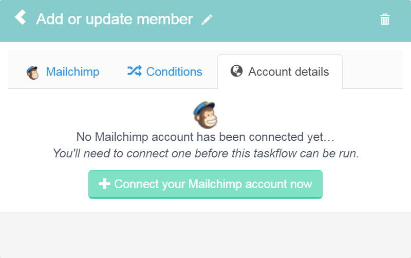Click empty tab strip right of Account details
The height and width of the screenshot is (258, 411).
click(x=372, y=70)
